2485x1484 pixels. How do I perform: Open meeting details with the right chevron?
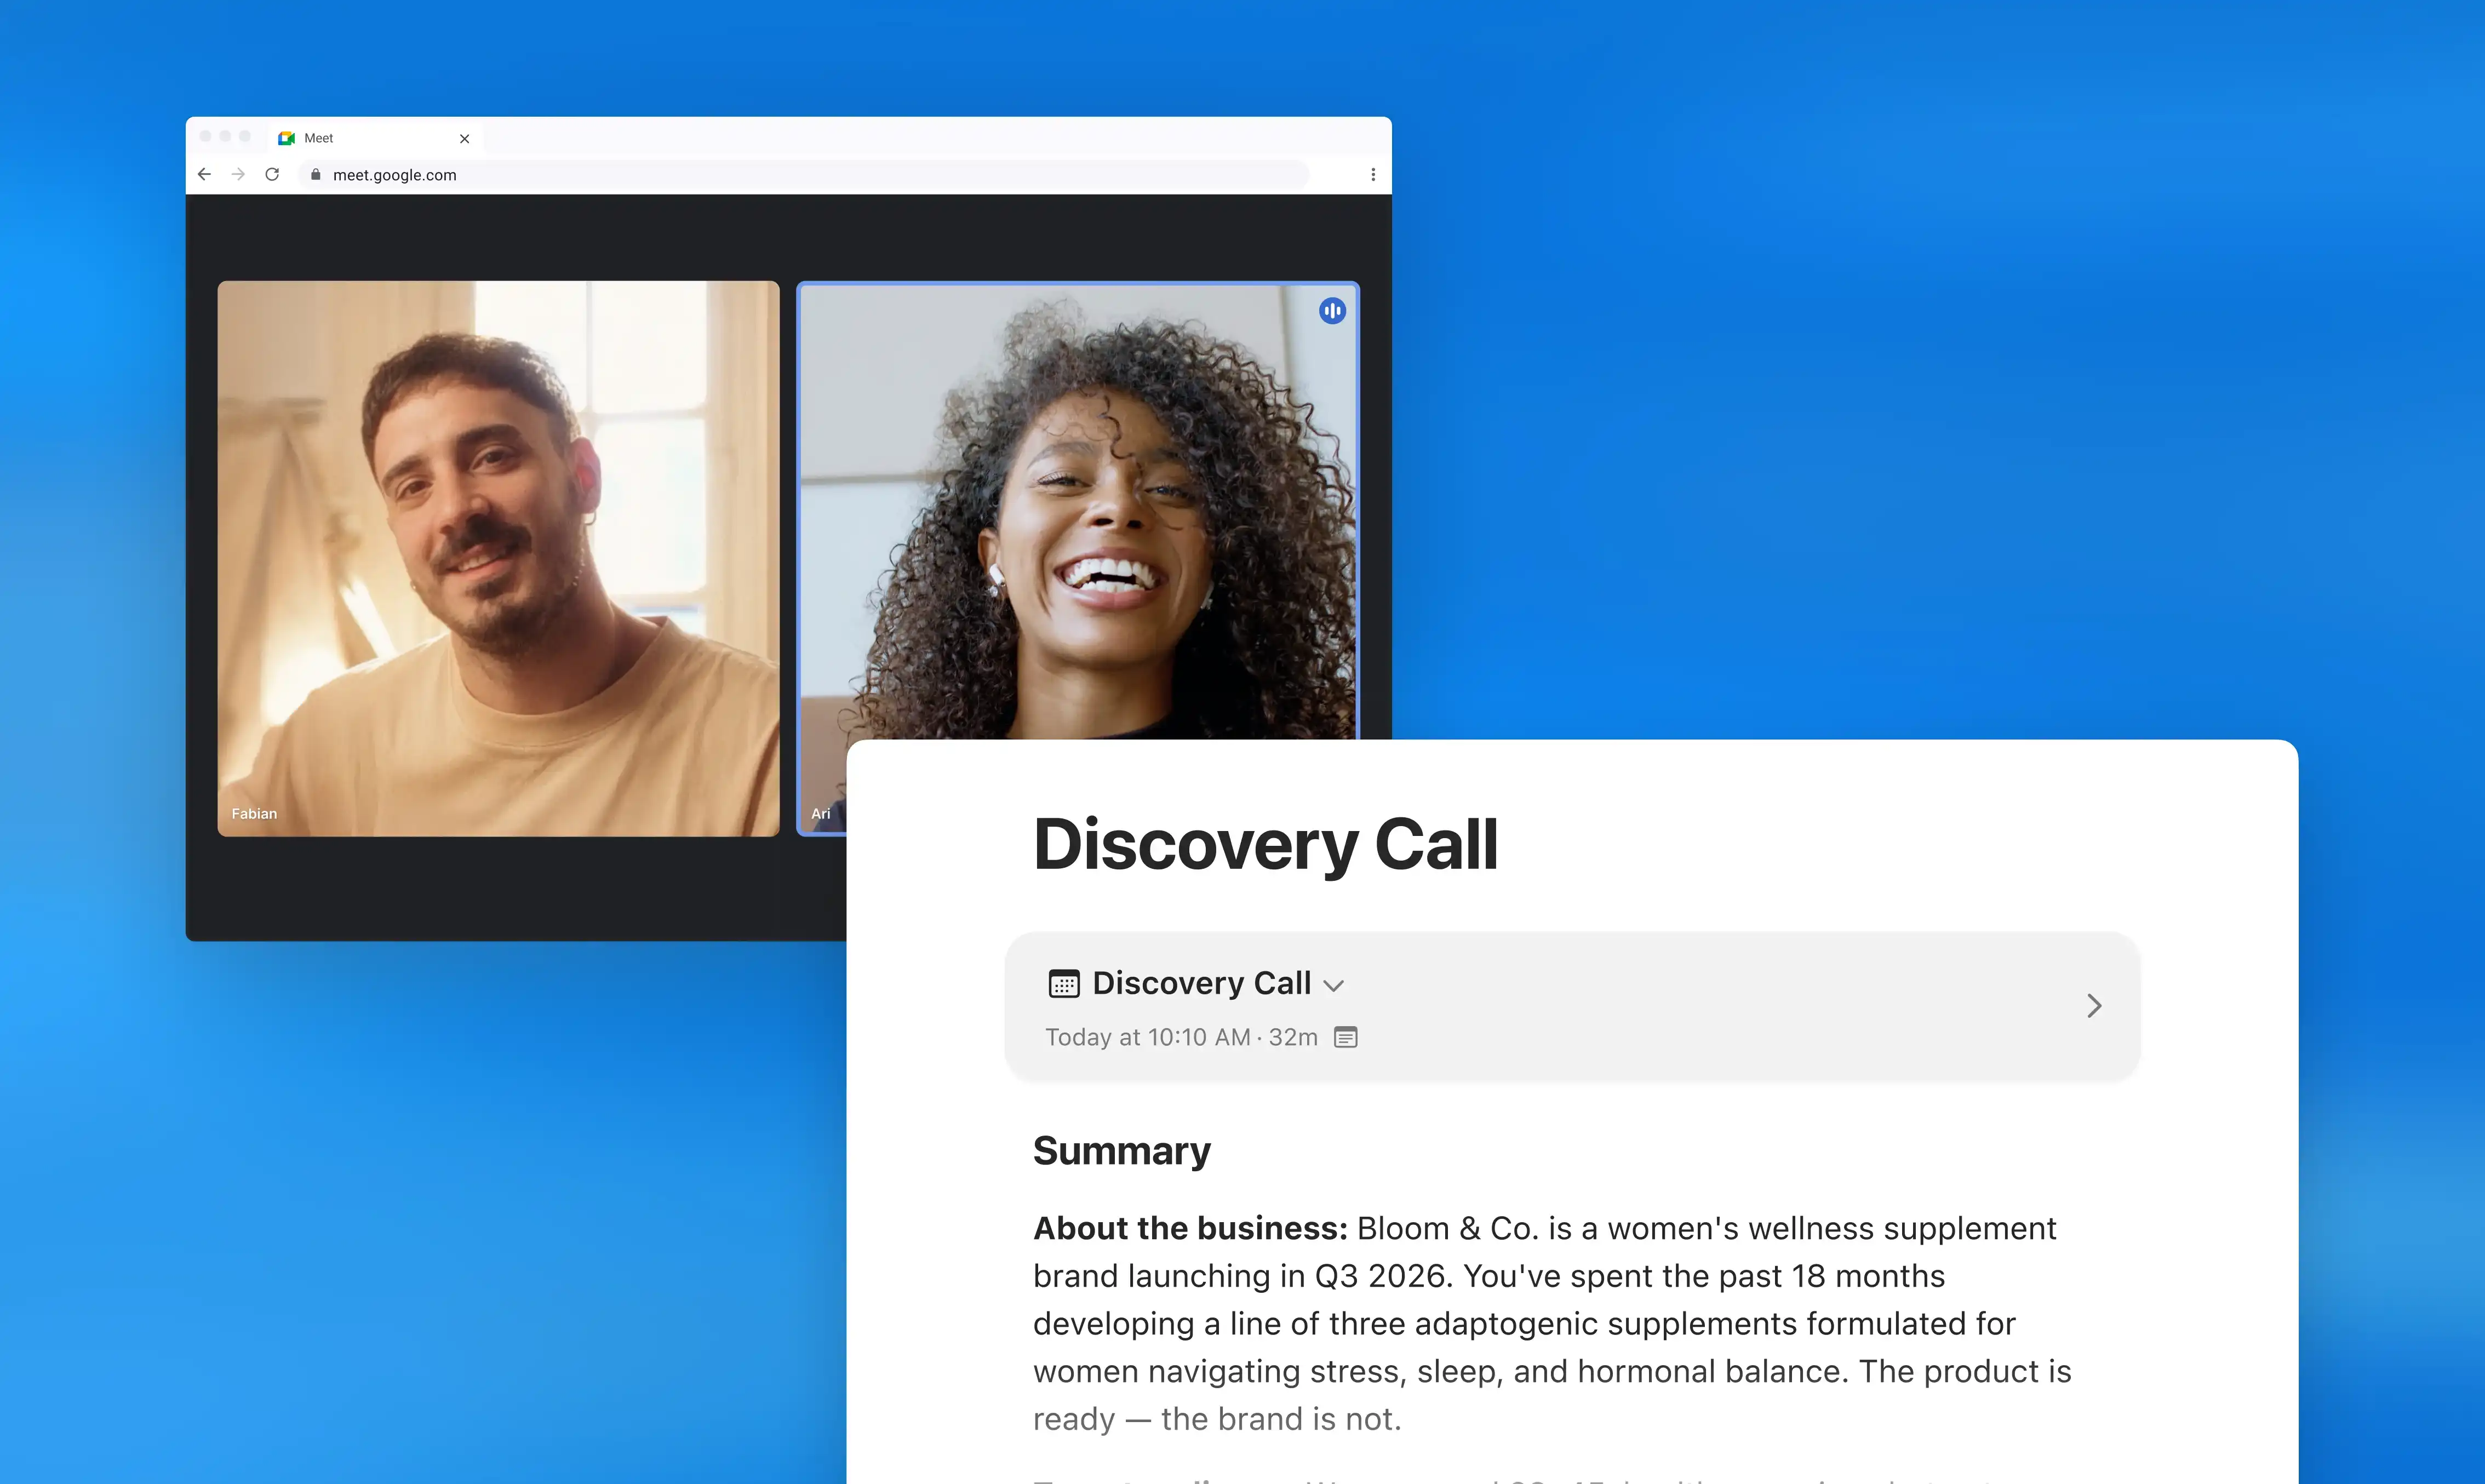click(x=2094, y=1005)
